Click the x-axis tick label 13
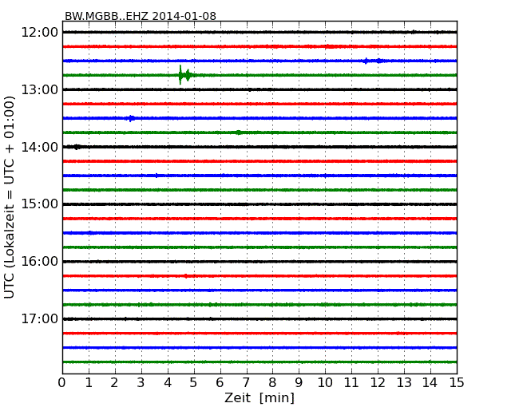This screenshot has height=415, width=519. click(404, 383)
